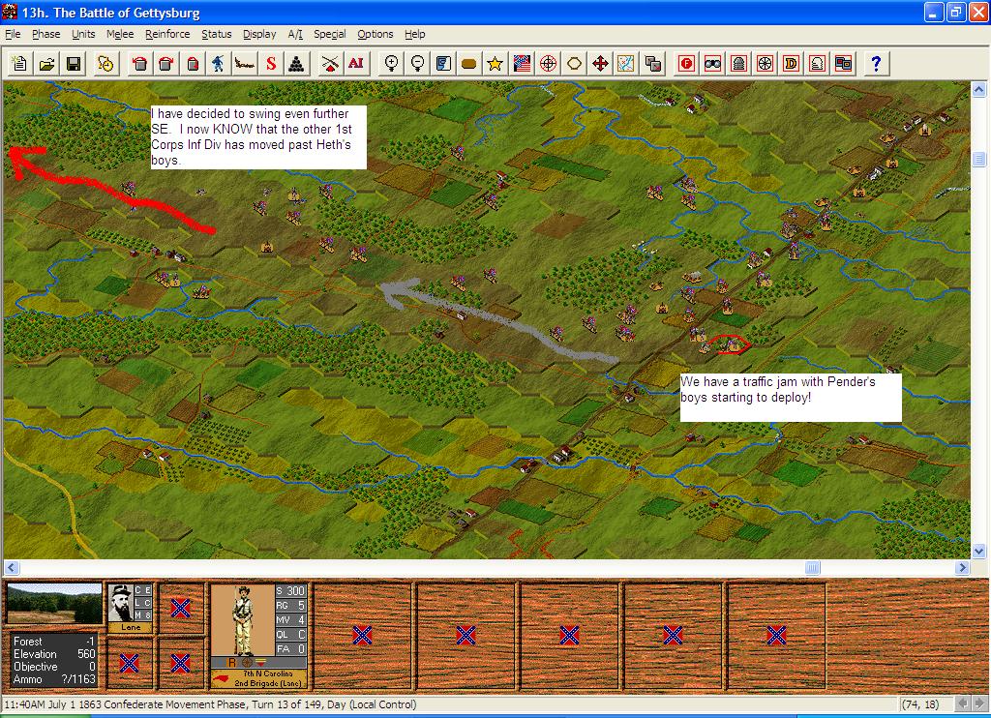991x718 pixels.
Task: Open help with the blue question mark
Action: [x=876, y=63]
